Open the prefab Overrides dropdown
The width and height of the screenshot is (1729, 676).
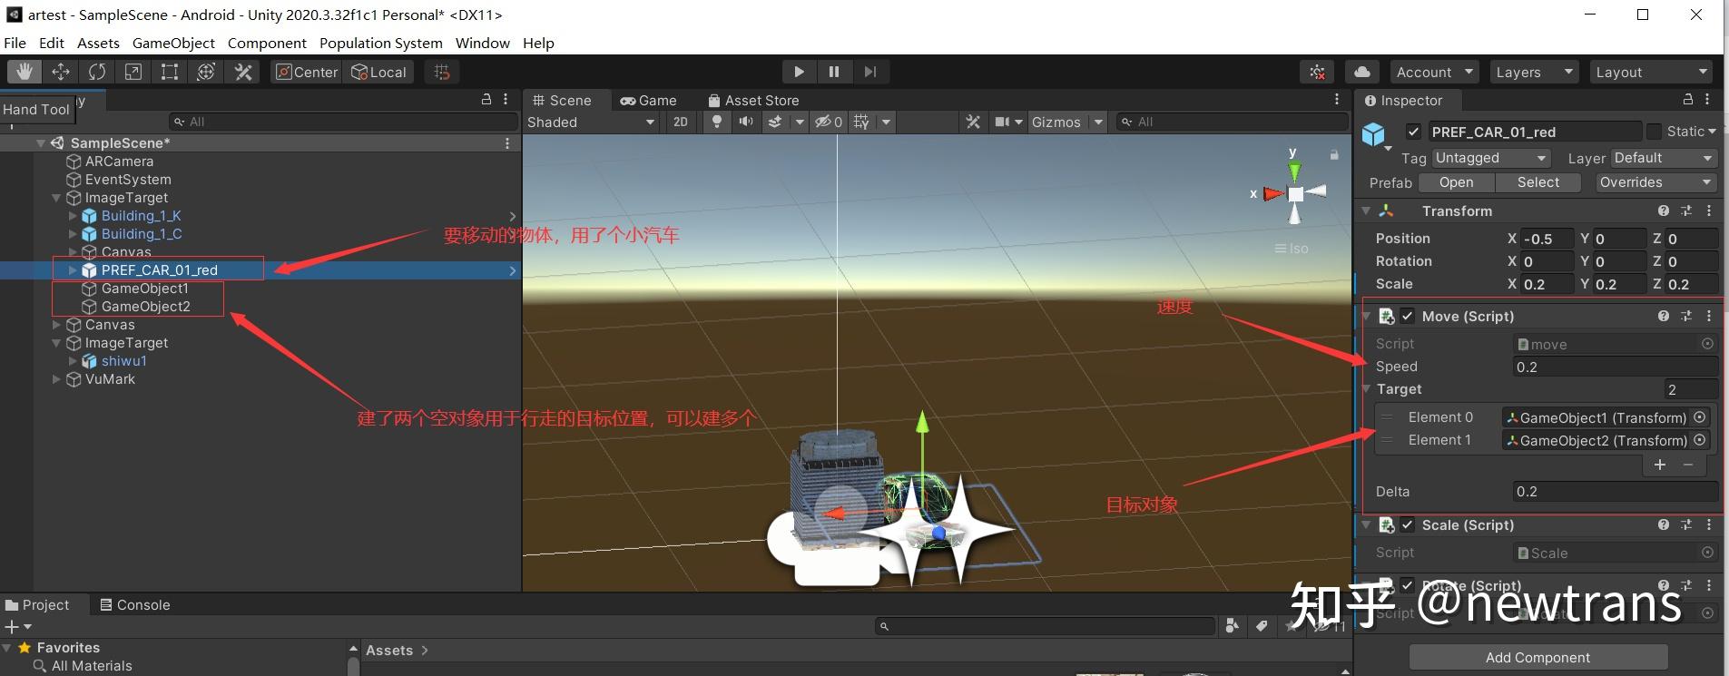click(x=1656, y=182)
